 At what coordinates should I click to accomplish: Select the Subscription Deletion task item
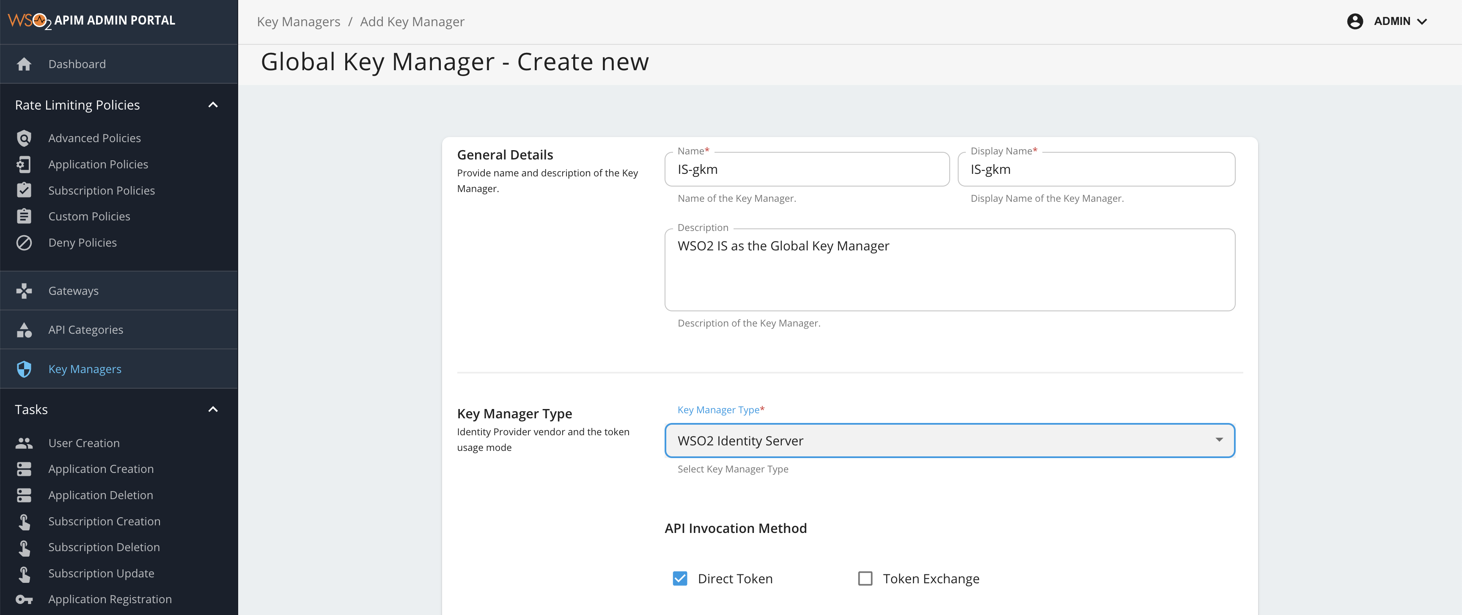104,547
